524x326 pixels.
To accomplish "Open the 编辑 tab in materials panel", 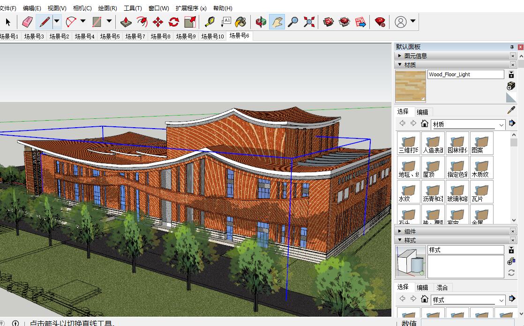I will pyautogui.click(x=422, y=112).
